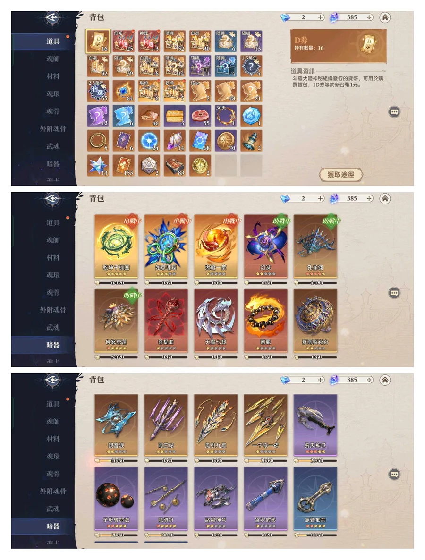Select the golden treasure chest item with count 3
The image size is (425, 560).
[x=175, y=116]
